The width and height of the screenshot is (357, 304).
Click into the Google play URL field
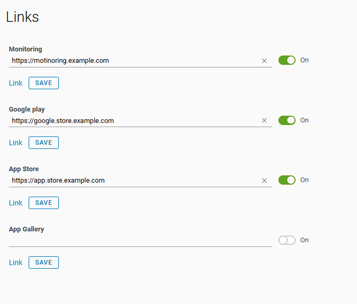point(130,121)
